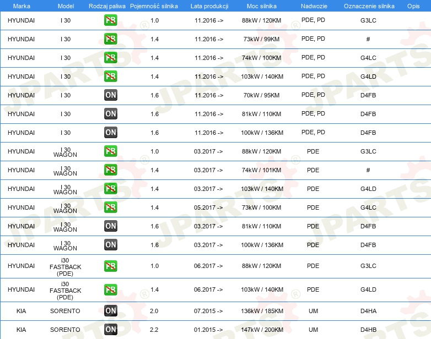Click 07.2015 -> production date cell
The height and width of the screenshot is (339, 431).
208,311
